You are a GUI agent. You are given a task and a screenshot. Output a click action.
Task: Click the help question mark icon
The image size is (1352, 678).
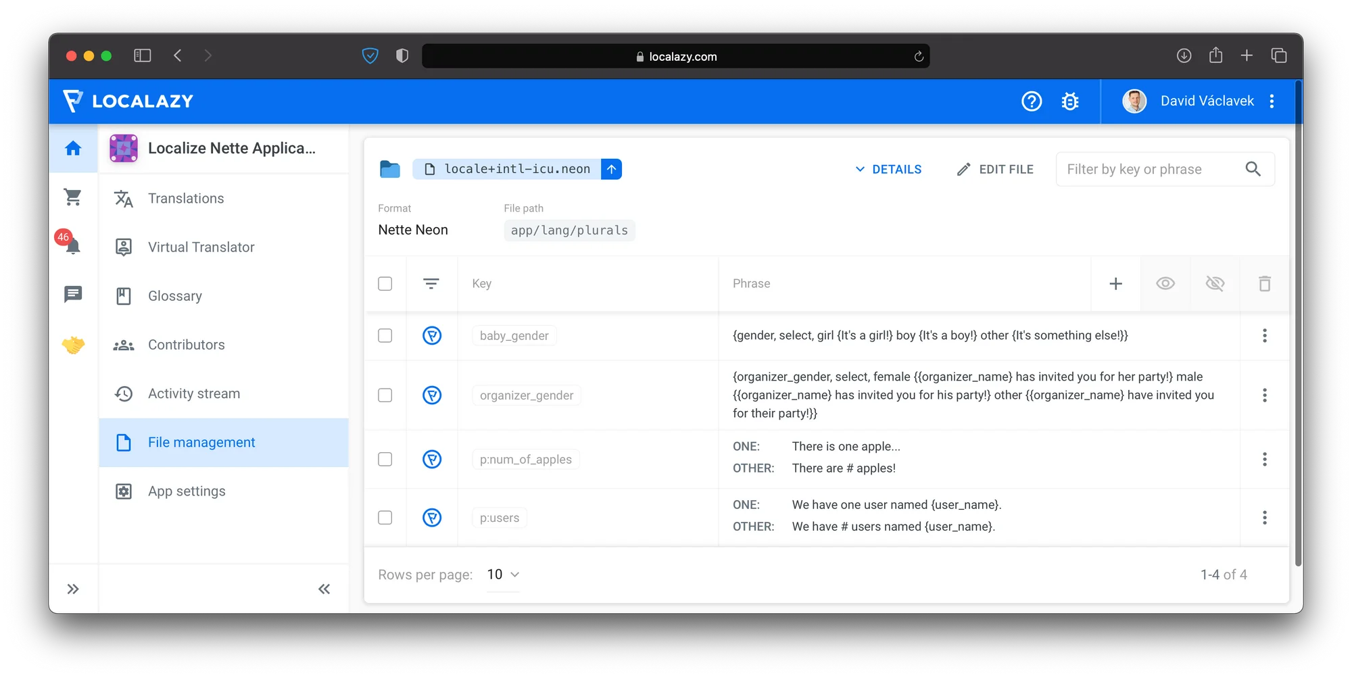[1031, 101]
